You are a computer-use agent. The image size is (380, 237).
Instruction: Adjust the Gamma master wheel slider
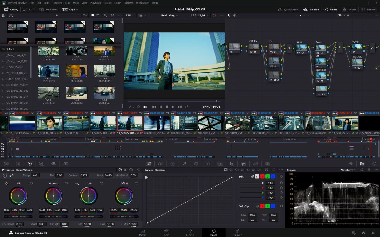(x=53, y=217)
